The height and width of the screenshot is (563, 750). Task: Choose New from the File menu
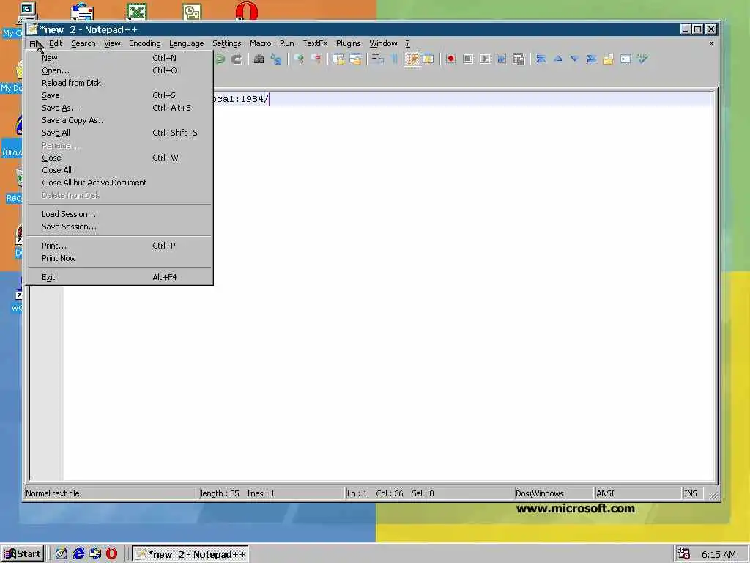point(119,58)
